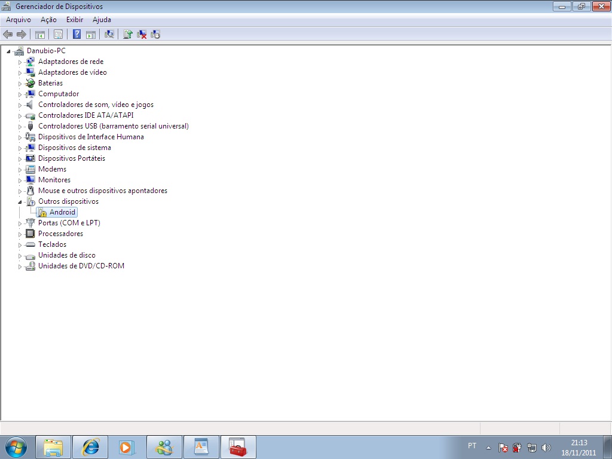Expand Controladores IDE ATA/ATAPI node

20,116
